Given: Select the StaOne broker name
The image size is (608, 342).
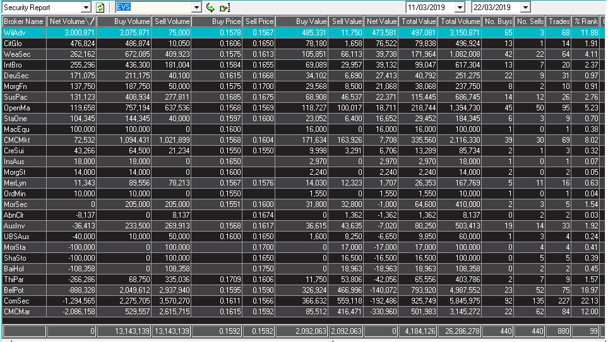Looking at the screenshot, I should 16,119.
